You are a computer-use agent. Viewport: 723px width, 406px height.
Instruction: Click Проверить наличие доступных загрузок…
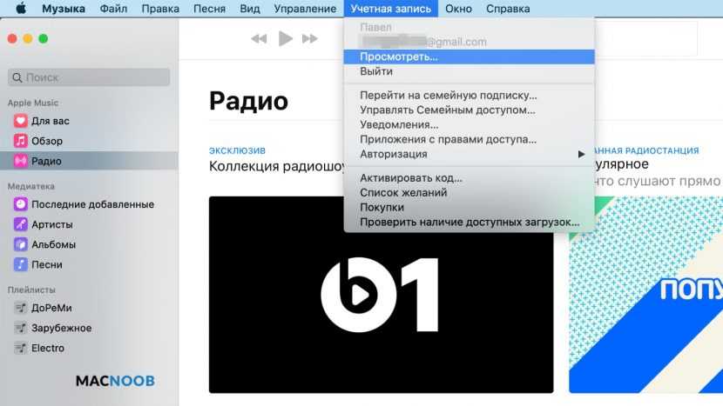point(470,222)
